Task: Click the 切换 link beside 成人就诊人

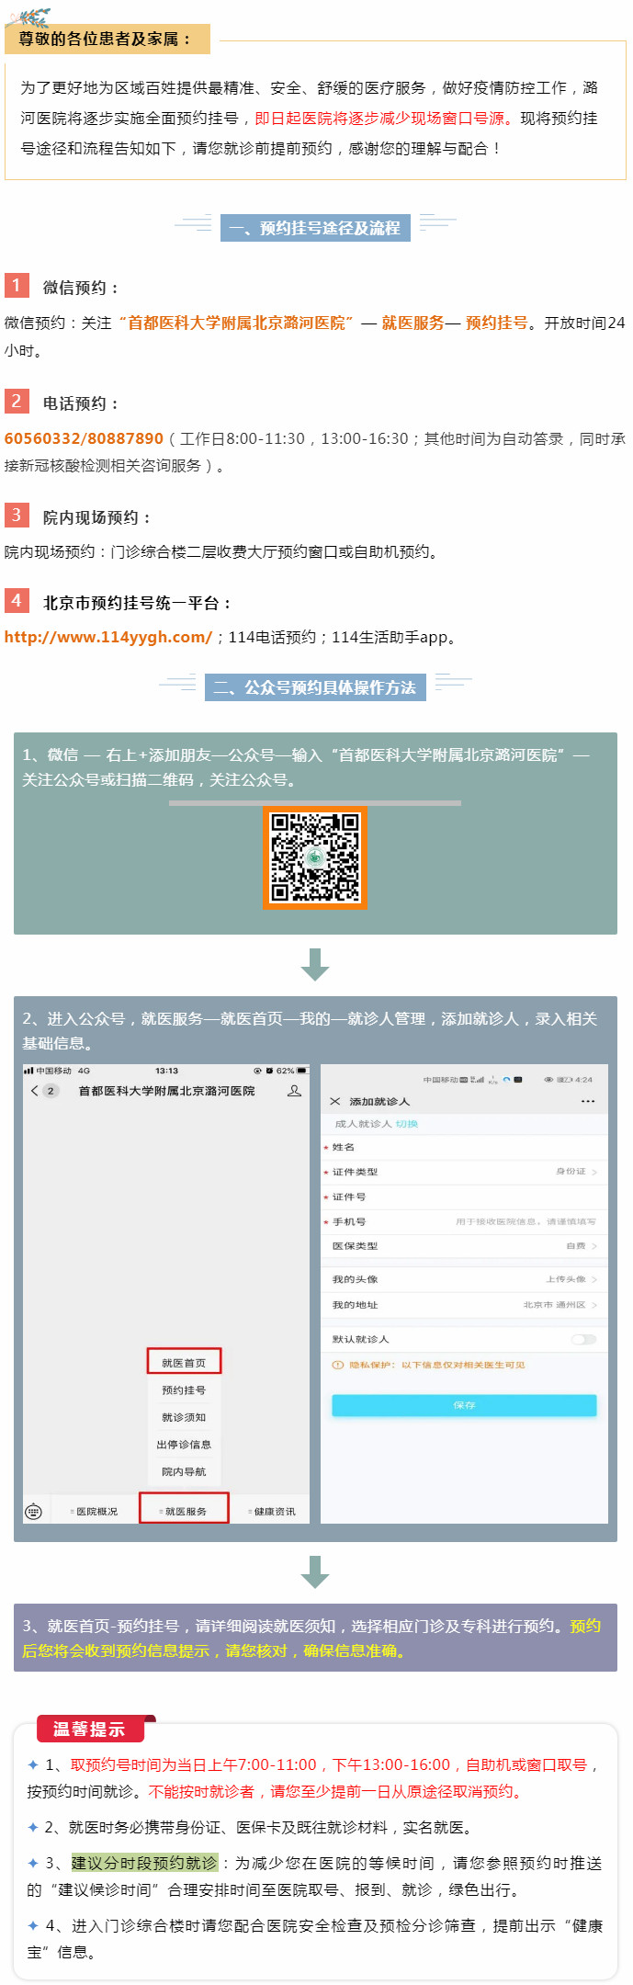Action: [406, 1124]
